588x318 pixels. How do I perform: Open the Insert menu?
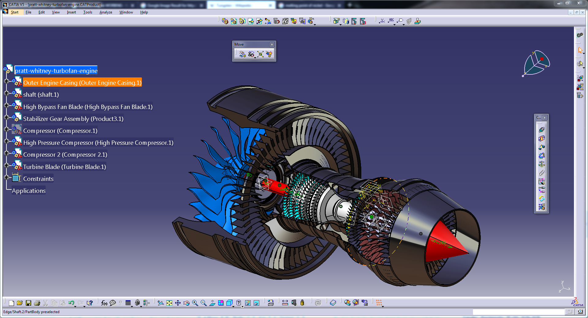[x=71, y=12]
